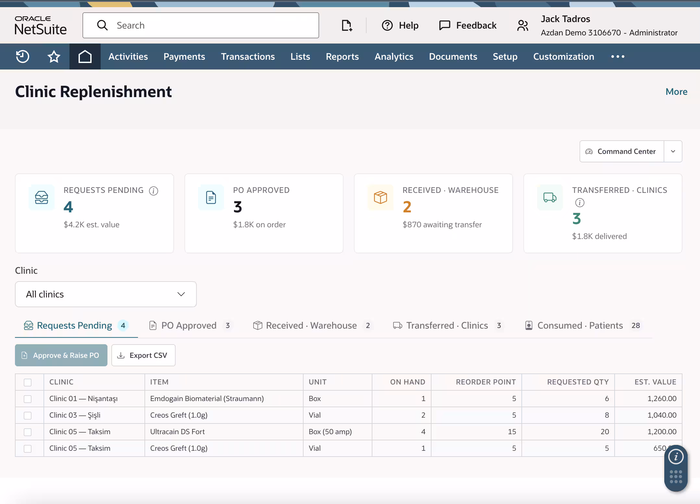Open the Lists menu

(x=300, y=57)
